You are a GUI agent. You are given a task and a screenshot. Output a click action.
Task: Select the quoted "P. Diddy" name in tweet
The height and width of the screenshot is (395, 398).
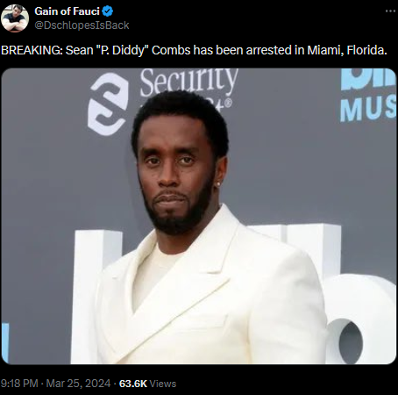point(123,50)
